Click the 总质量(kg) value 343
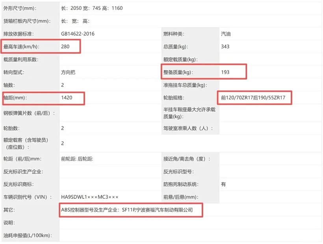 (x=225, y=46)
